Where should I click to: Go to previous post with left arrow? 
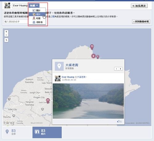[x=116, y=69]
